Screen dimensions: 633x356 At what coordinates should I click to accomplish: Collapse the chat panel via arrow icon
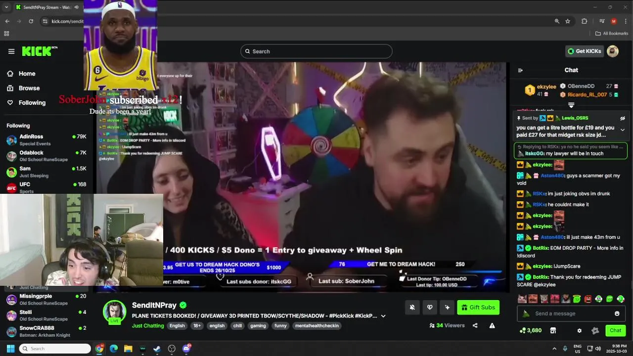tap(520, 70)
